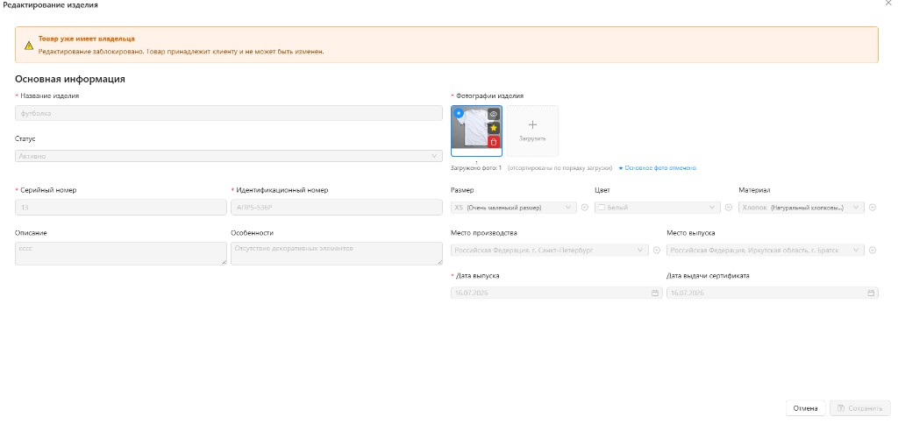Delete the photo with red trash icon
The image size is (898, 424).
[x=493, y=141]
